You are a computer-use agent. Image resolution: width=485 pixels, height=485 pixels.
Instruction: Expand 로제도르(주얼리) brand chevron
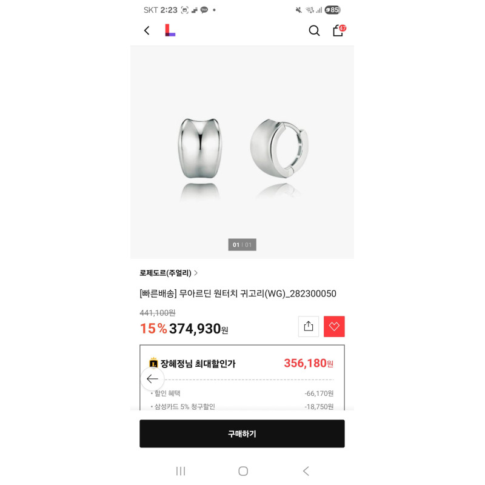point(196,273)
